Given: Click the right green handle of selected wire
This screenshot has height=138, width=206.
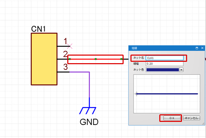Looking at the screenshot, I should point(122,59).
